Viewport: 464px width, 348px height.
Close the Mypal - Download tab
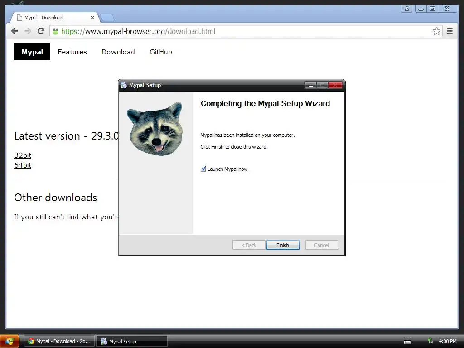[92, 18]
